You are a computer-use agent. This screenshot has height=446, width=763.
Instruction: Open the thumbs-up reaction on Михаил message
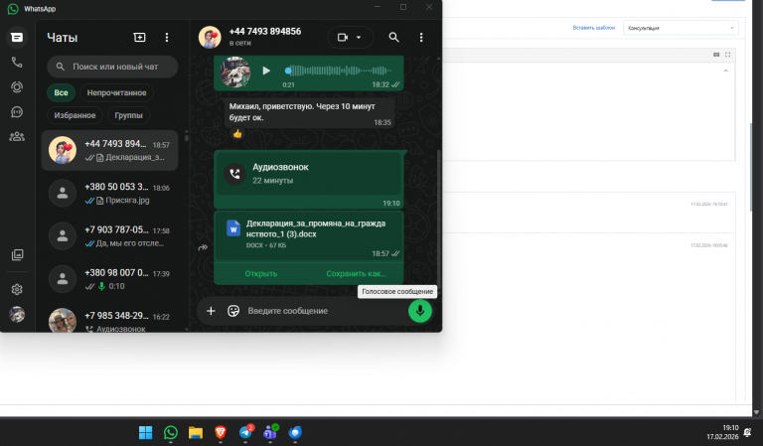pyautogui.click(x=237, y=134)
